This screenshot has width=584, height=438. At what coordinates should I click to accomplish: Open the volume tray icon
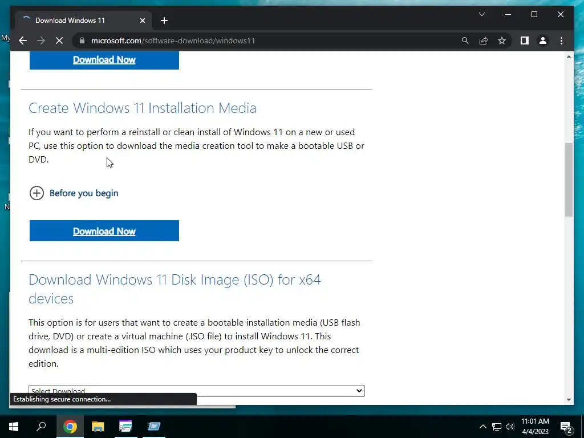(510, 427)
